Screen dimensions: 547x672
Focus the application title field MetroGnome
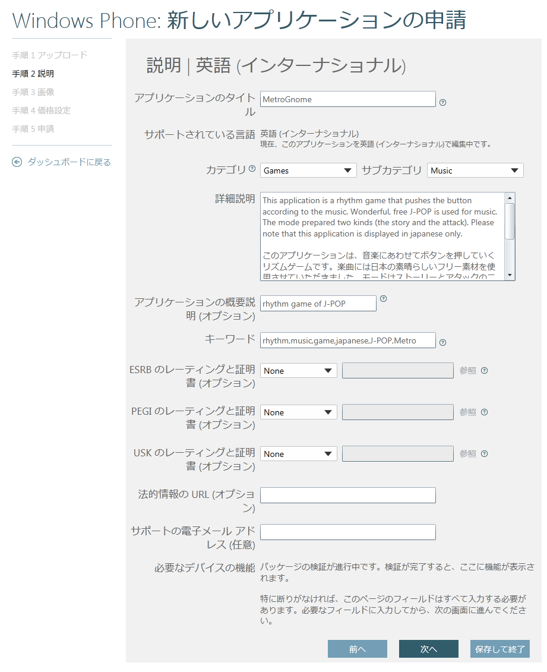click(348, 99)
